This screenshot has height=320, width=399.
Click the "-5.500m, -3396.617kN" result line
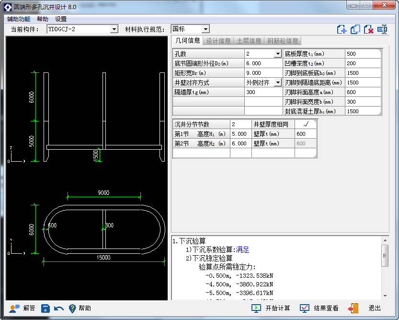(x=239, y=293)
